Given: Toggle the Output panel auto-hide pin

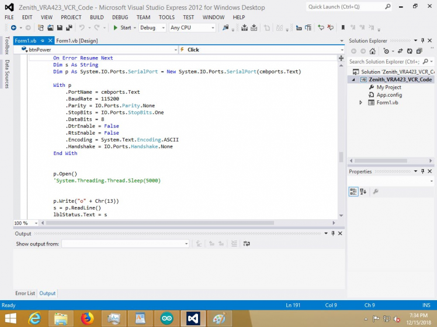Looking at the screenshot, I should 333,233.
